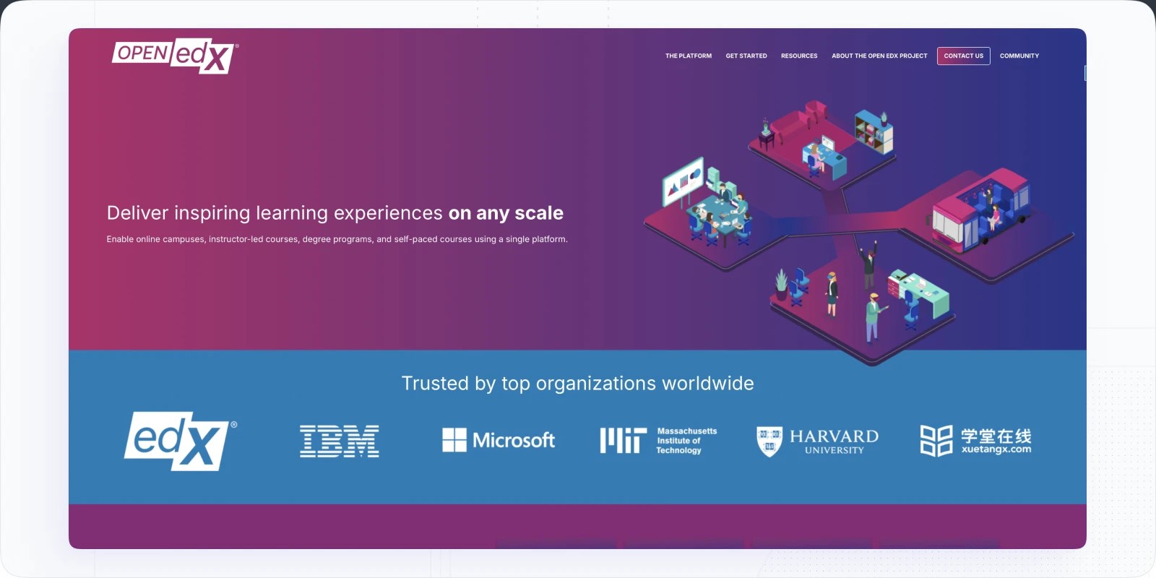Open ABOUT THE OPEN EDX PROJECT menu

[x=879, y=56]
